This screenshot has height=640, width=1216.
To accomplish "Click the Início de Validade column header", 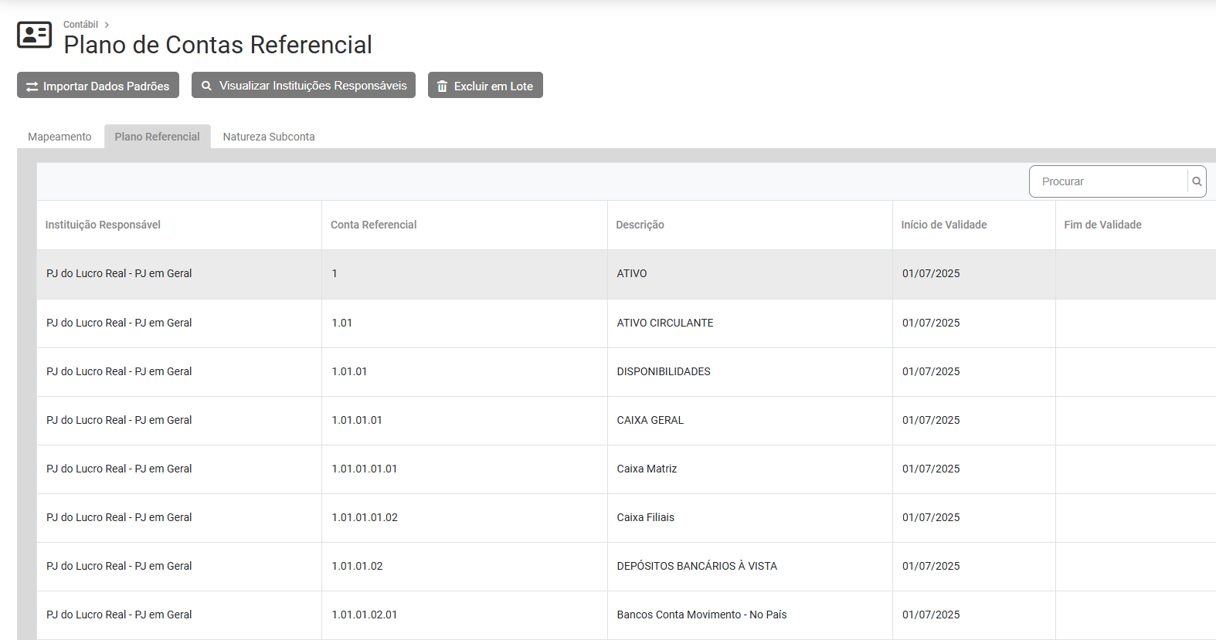I will click(943, 225).
